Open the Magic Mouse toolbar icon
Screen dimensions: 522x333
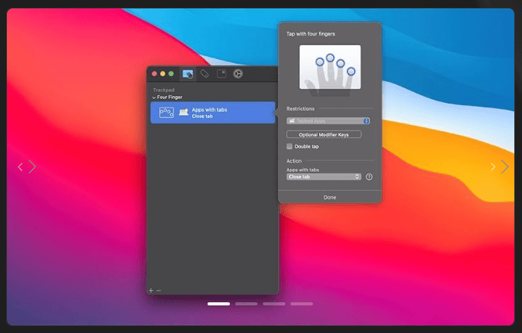point(204,74)
